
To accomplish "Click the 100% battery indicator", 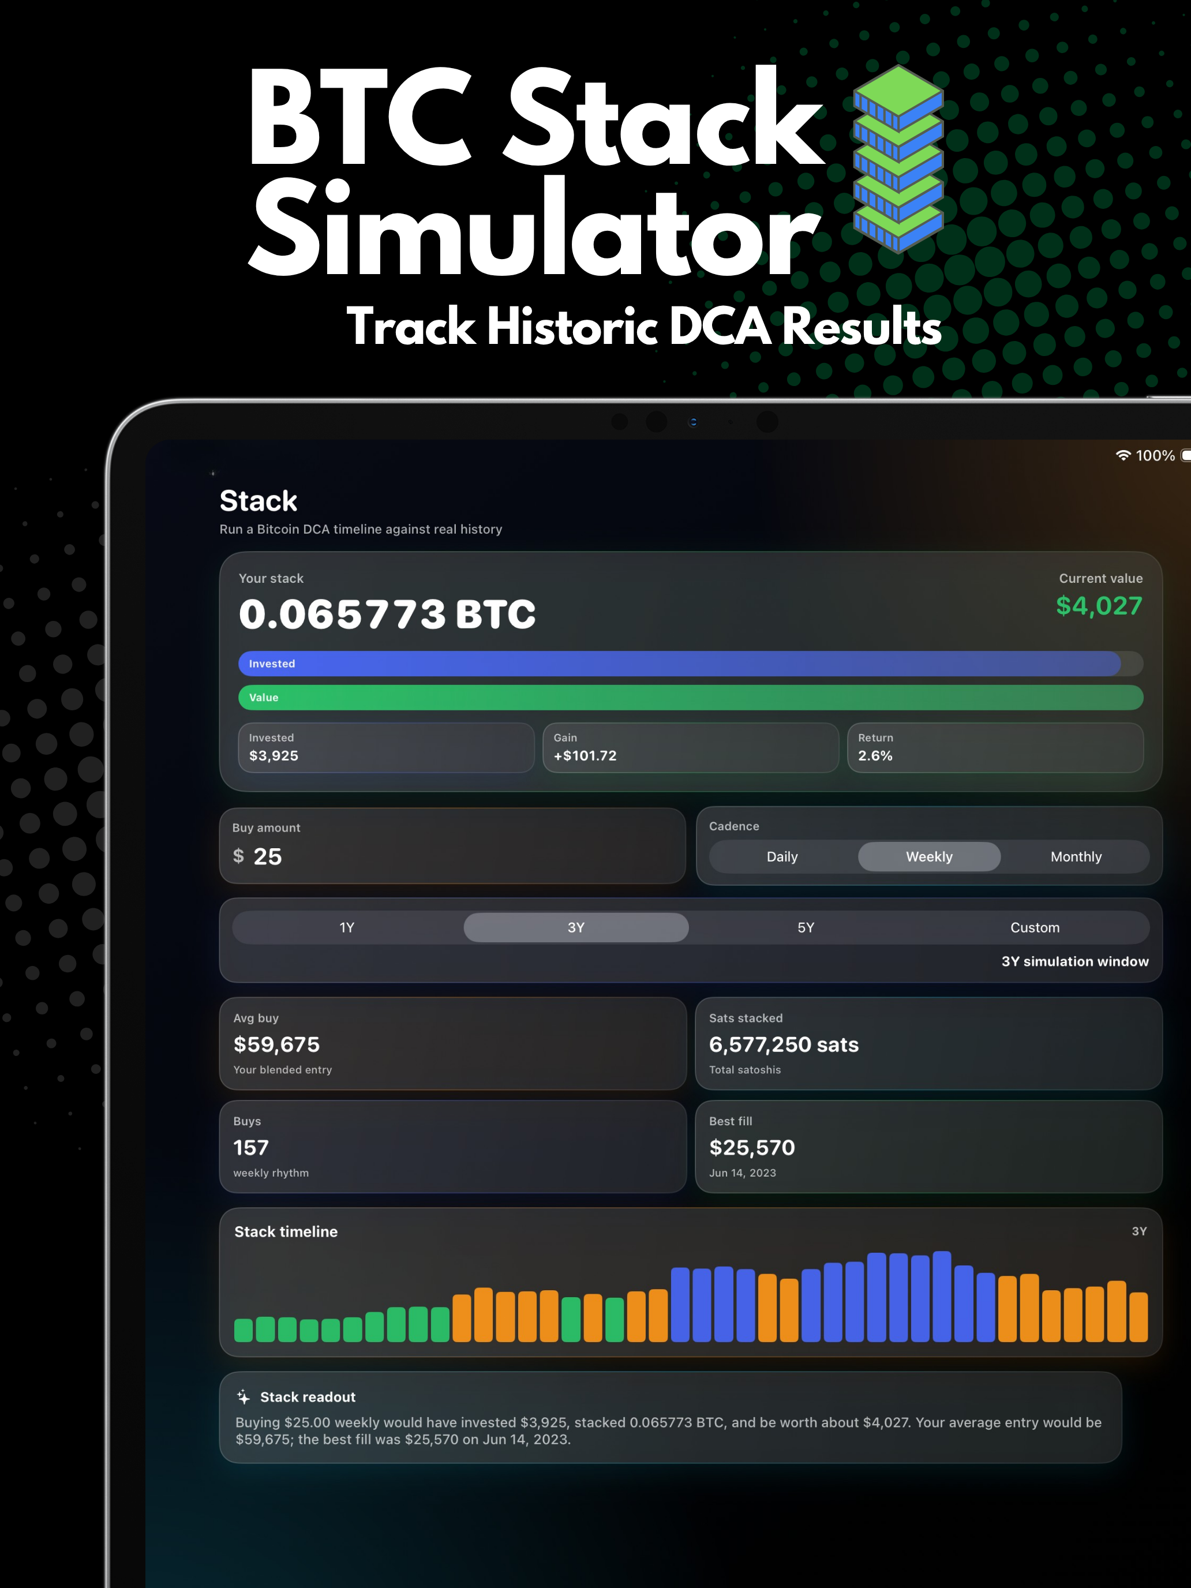I will [1155, 455].
